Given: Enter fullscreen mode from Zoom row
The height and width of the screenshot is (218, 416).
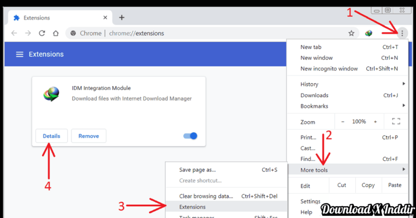Looking at the screenshot, I should click(x=396, y=122).
